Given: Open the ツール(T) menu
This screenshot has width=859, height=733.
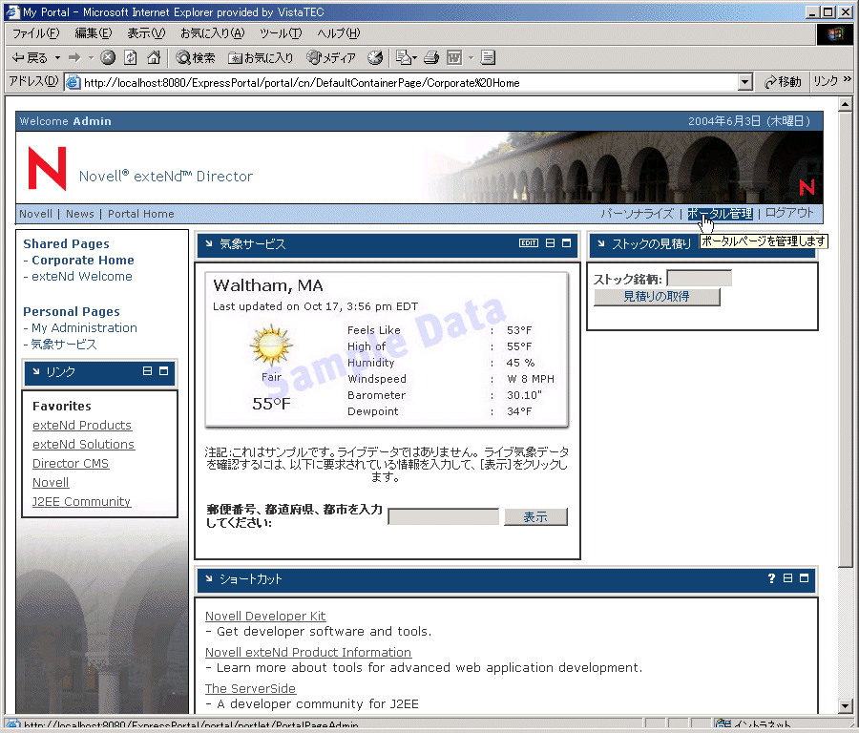Looking at the screenshot, I should (x=281, y=33).
